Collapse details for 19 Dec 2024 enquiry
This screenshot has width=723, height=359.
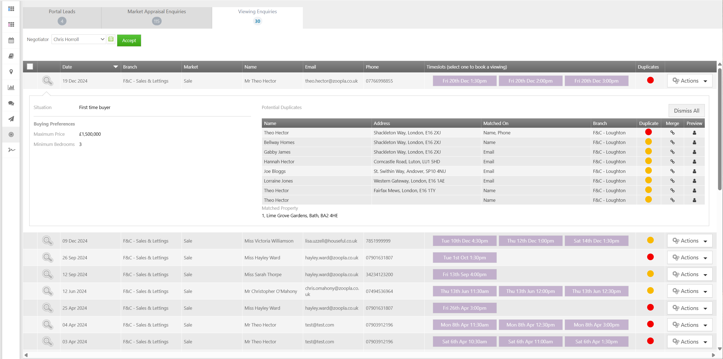pos(47,81)
